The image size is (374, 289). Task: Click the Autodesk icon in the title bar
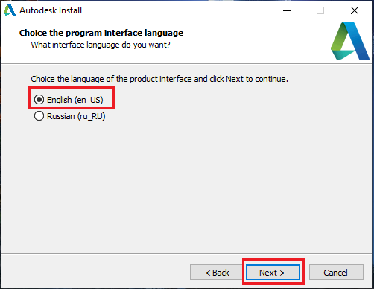10,10
